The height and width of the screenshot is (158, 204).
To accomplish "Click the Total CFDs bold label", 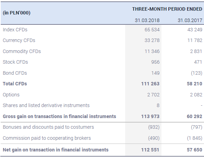I will (x=15, y=84).
